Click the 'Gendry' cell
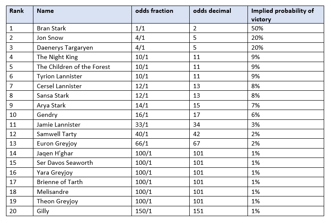Screen dimensions: 331x223 (x=47, y=115)
